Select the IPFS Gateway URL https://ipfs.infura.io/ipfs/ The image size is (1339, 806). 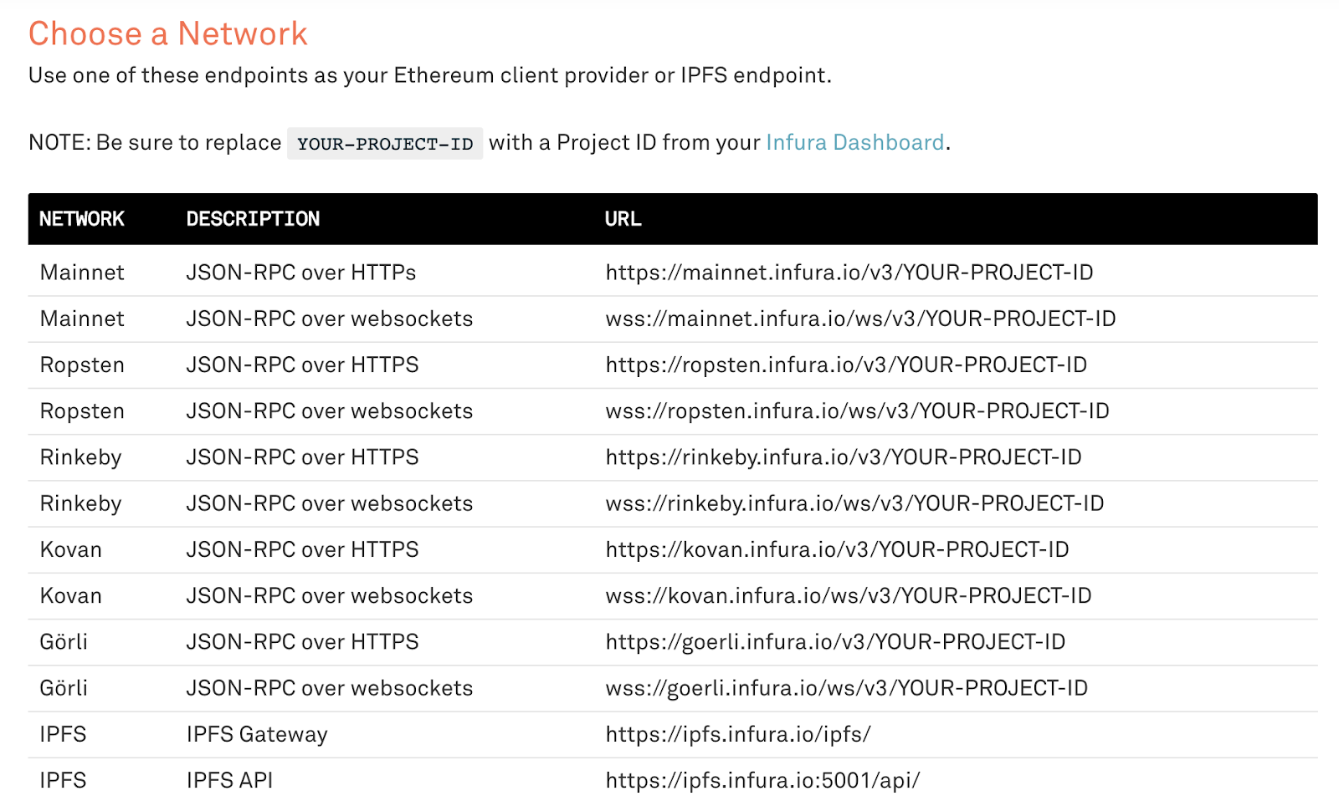[x=738, y=734]
